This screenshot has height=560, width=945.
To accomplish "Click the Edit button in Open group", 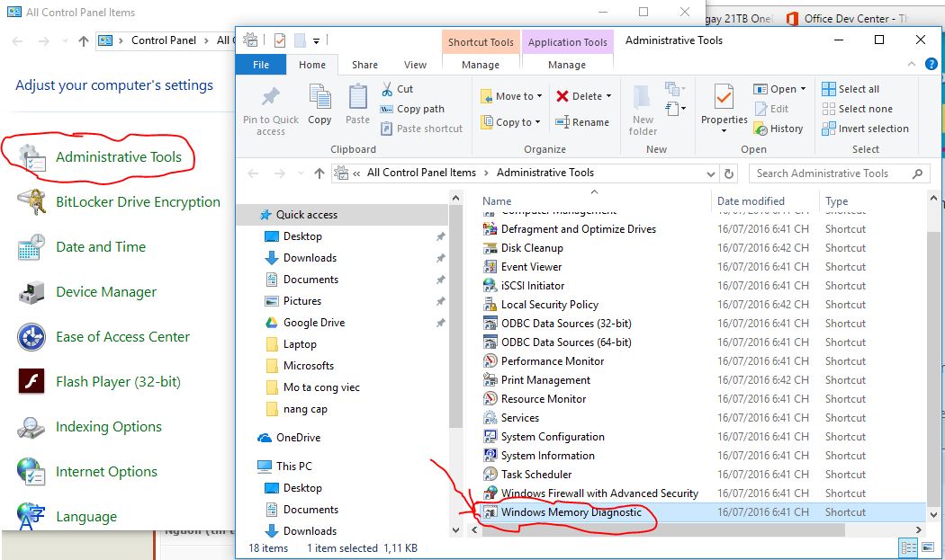I will pos(771,109).
